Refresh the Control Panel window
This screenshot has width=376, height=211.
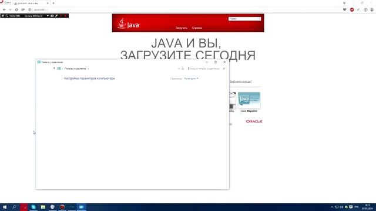coord(183,69)
